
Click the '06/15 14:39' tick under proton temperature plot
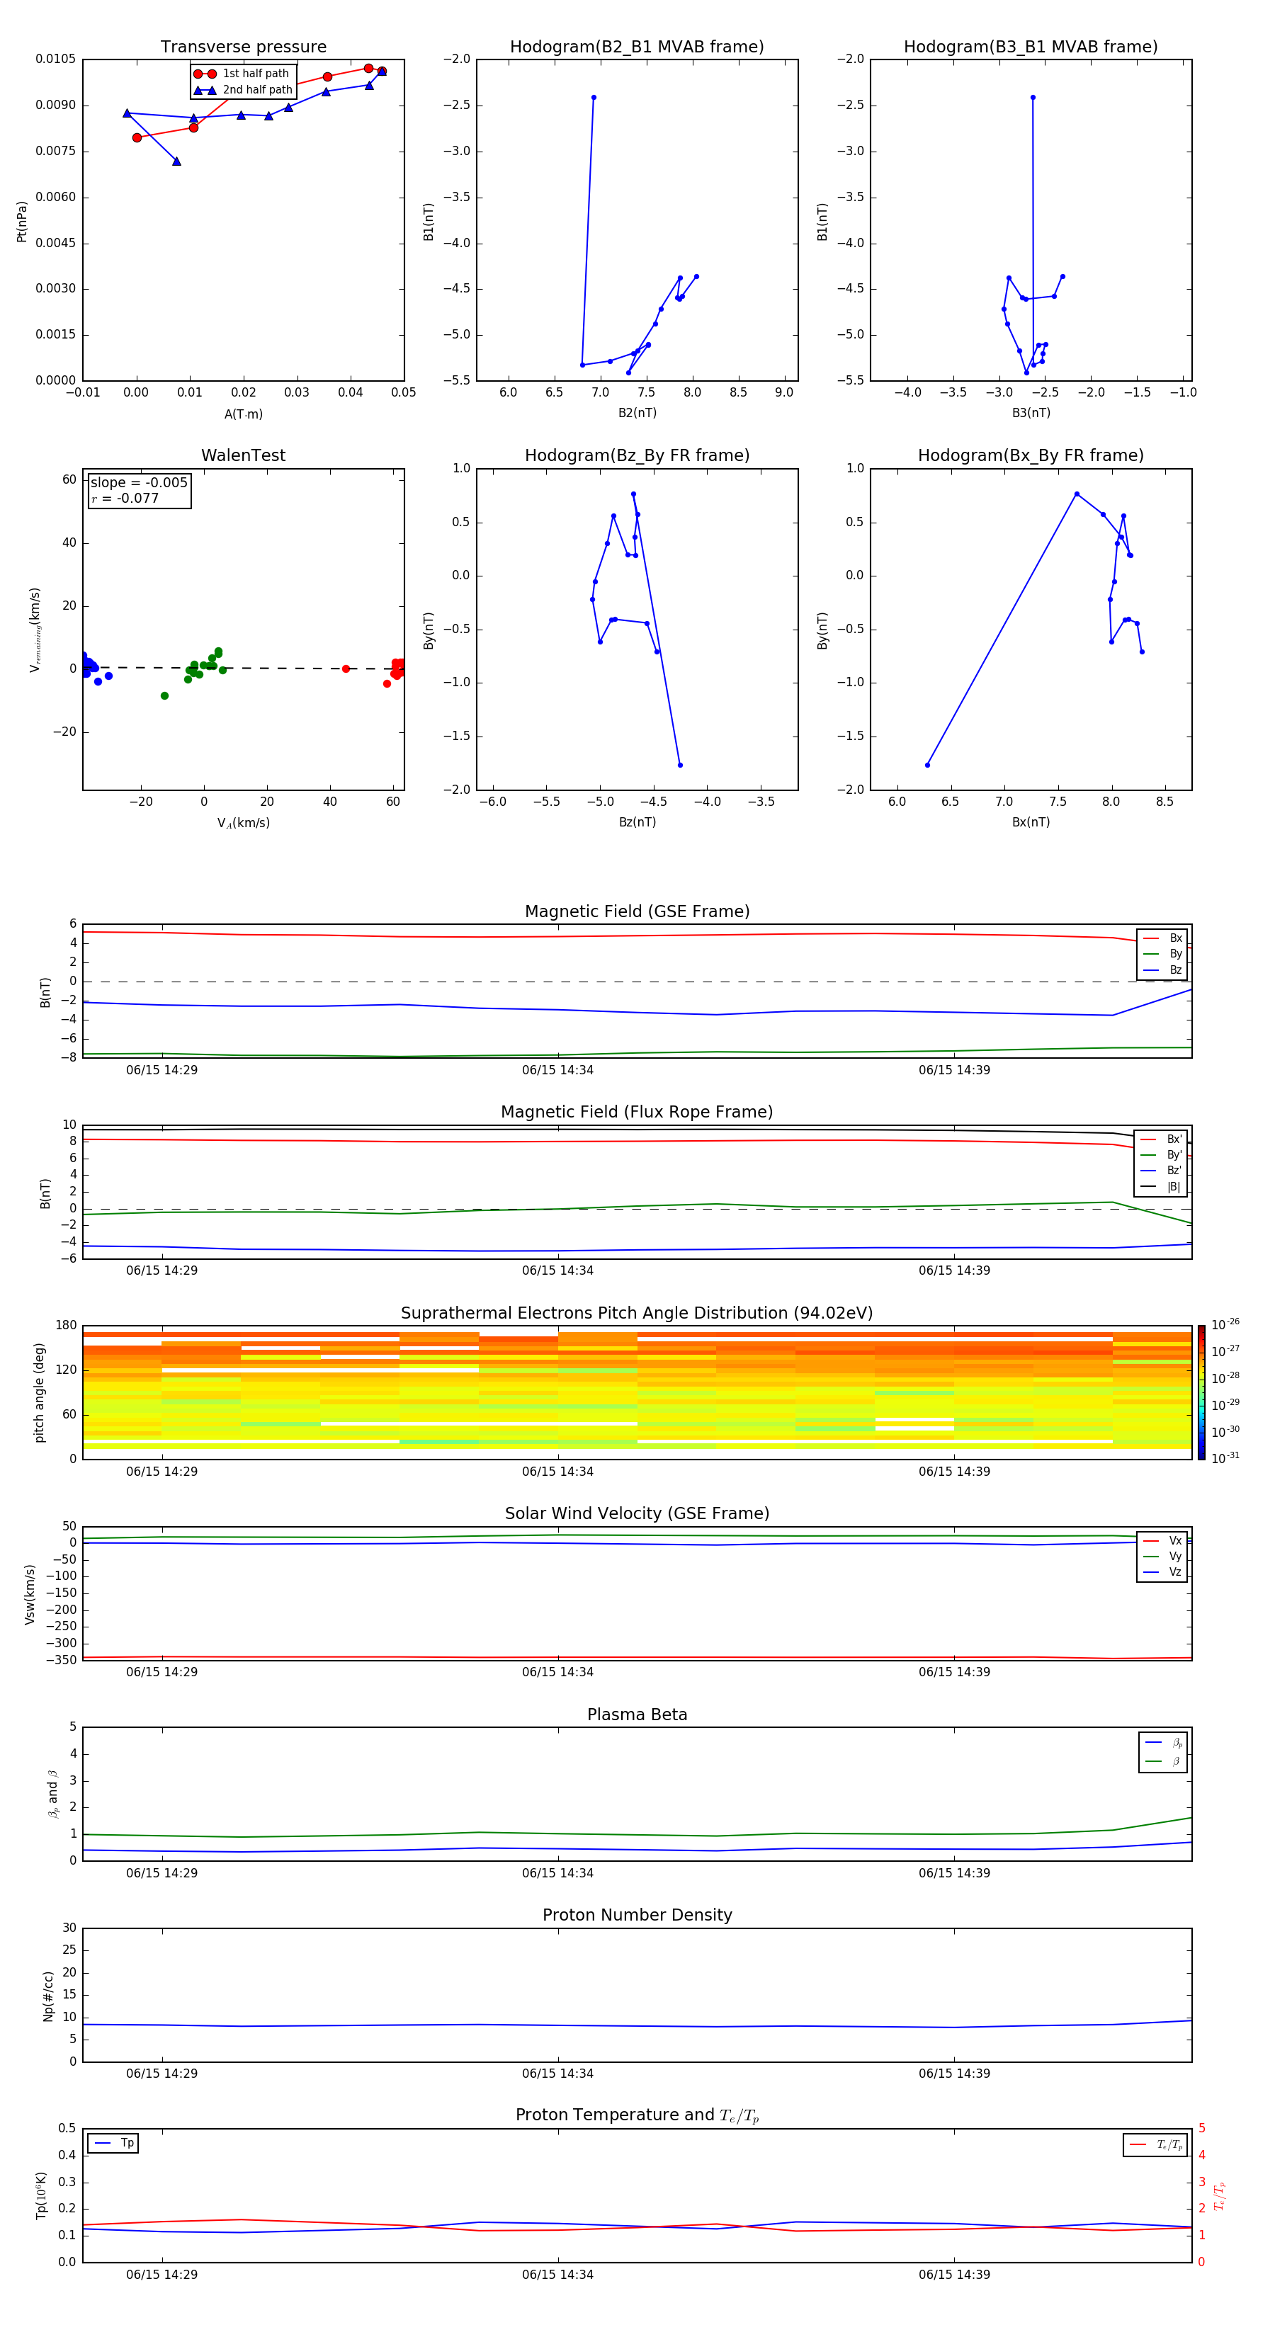(953, 2275)
